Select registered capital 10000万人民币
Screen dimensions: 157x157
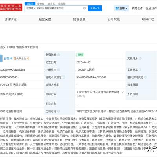click(x=85, y=70)
